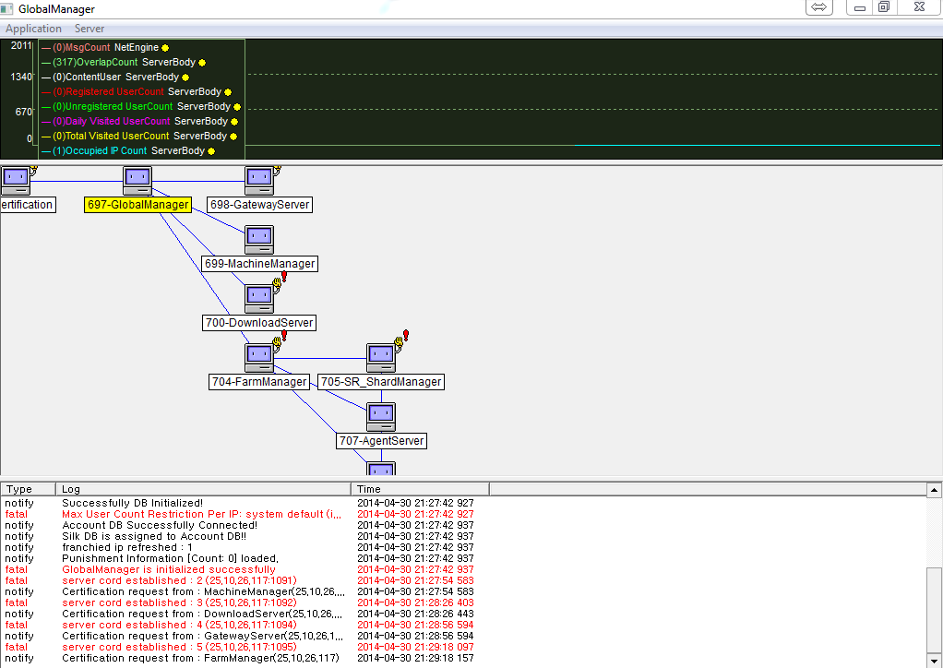Click the double-arrow title bar button
Image resolution: width=943 pixels, height=668 pixels.
point(818,7)
